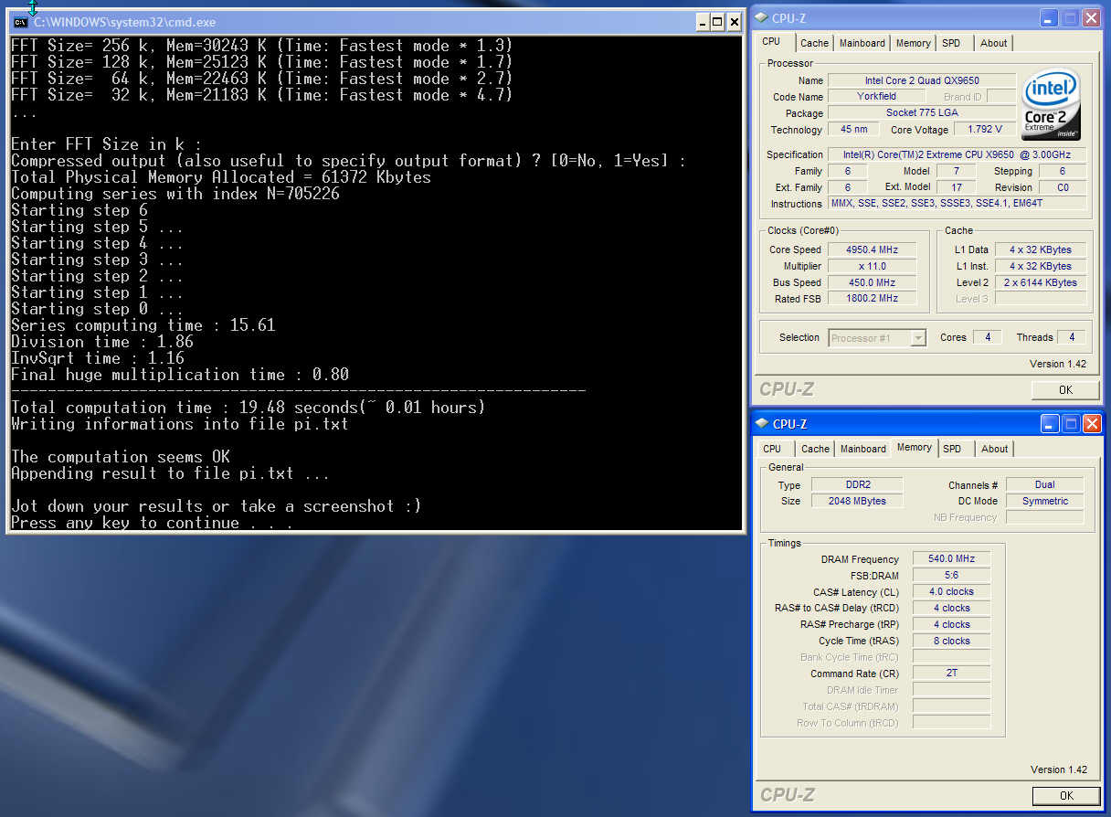The width and height of the screenshot is (1111, 817).
Task: Maximize the cmd.exe window
Action: [718, 22]
